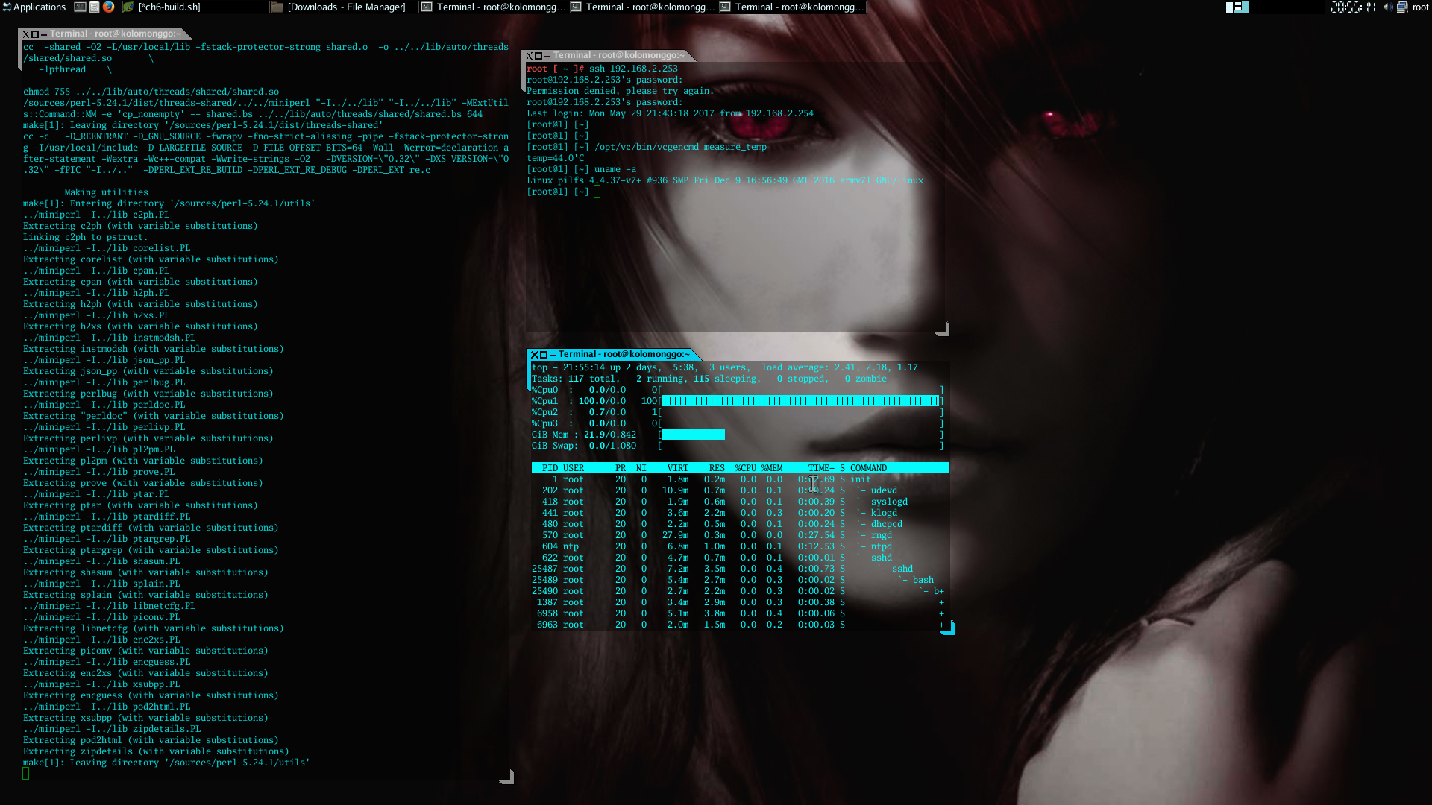The height and width of the screenshot is (805, 1432).
Task: Click 'uname -a' command line in ssh terminal
Action: [x=582, y=169]
